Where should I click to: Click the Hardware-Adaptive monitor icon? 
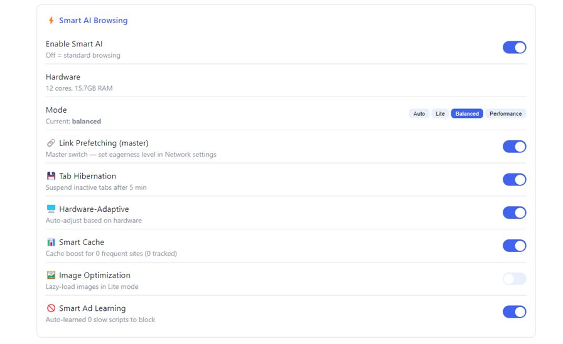[x=51, y=209]
